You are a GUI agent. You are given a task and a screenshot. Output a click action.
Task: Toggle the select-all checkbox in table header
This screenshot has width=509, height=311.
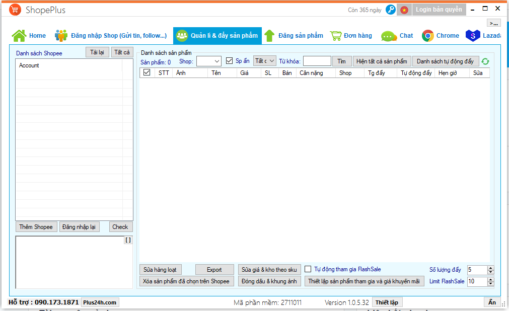point(147,72)
